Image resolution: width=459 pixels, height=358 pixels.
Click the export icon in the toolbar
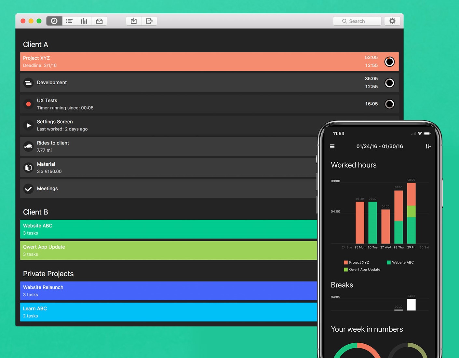(x=149, y=21)
